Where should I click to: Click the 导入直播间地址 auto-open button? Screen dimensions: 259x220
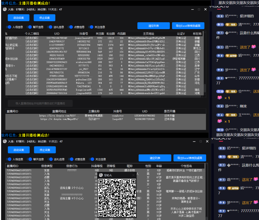pyautogui.click(x=40, y=103)
